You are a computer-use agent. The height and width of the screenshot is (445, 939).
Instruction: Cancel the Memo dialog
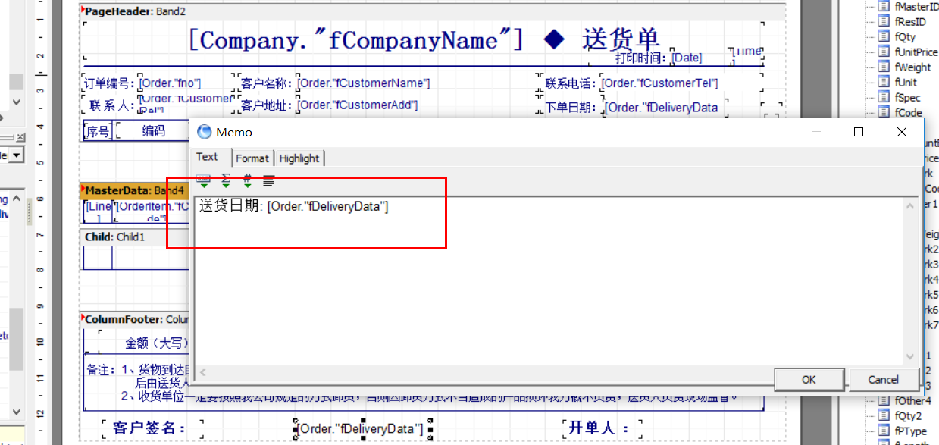pyautogui.click(x=883, y=379)
